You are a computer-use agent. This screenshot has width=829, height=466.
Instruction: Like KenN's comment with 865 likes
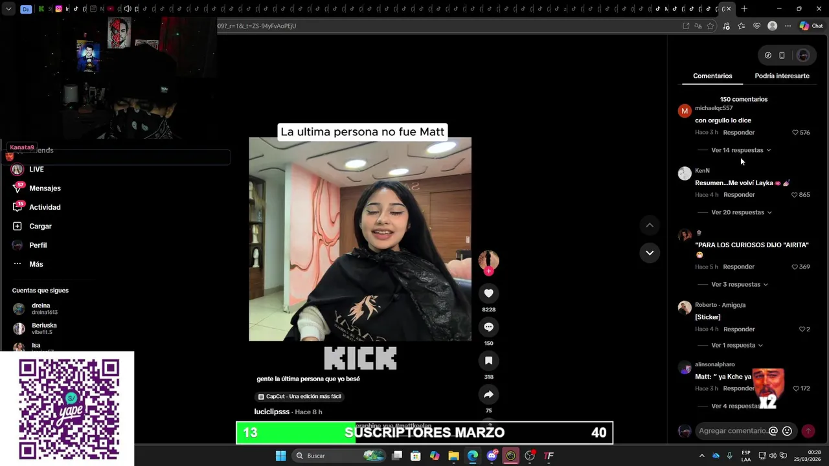click(795, 195)
